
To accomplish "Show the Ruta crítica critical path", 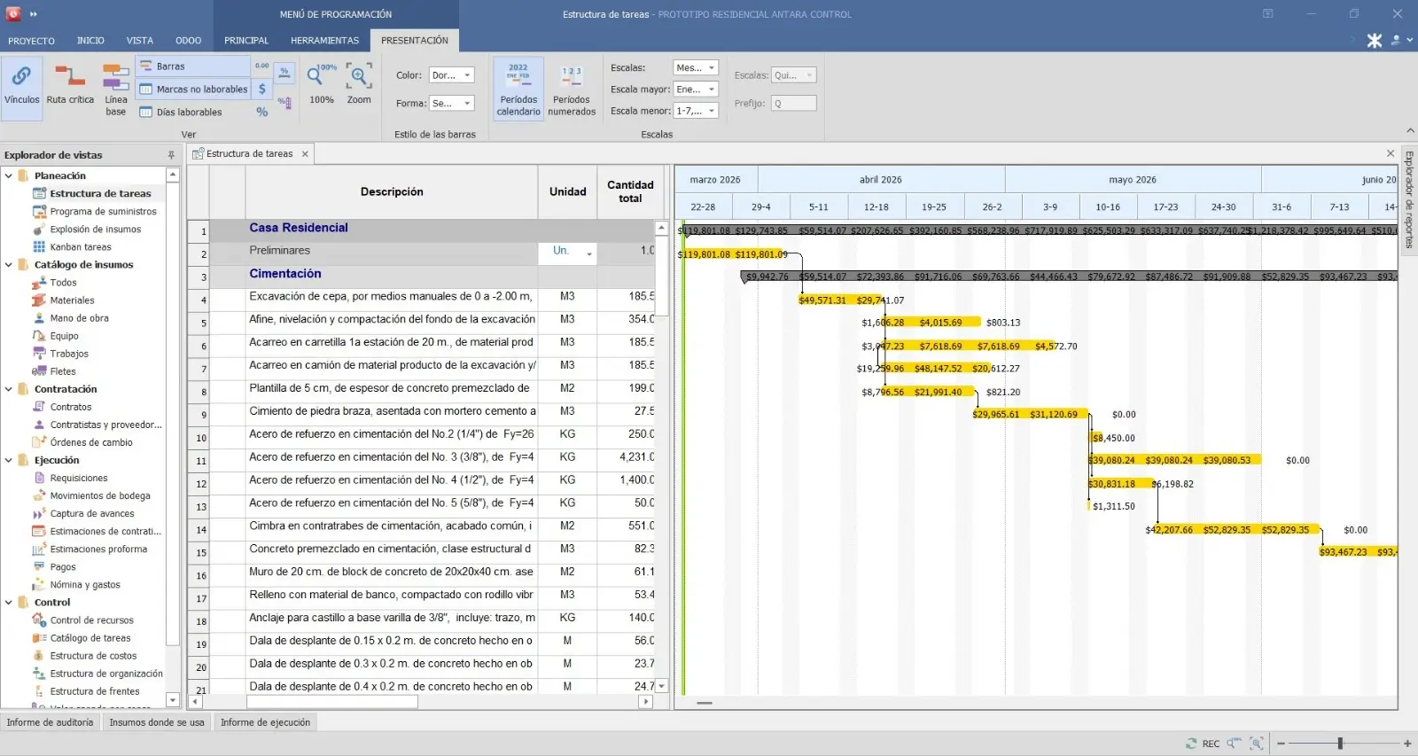I will (x=70, y=84).
